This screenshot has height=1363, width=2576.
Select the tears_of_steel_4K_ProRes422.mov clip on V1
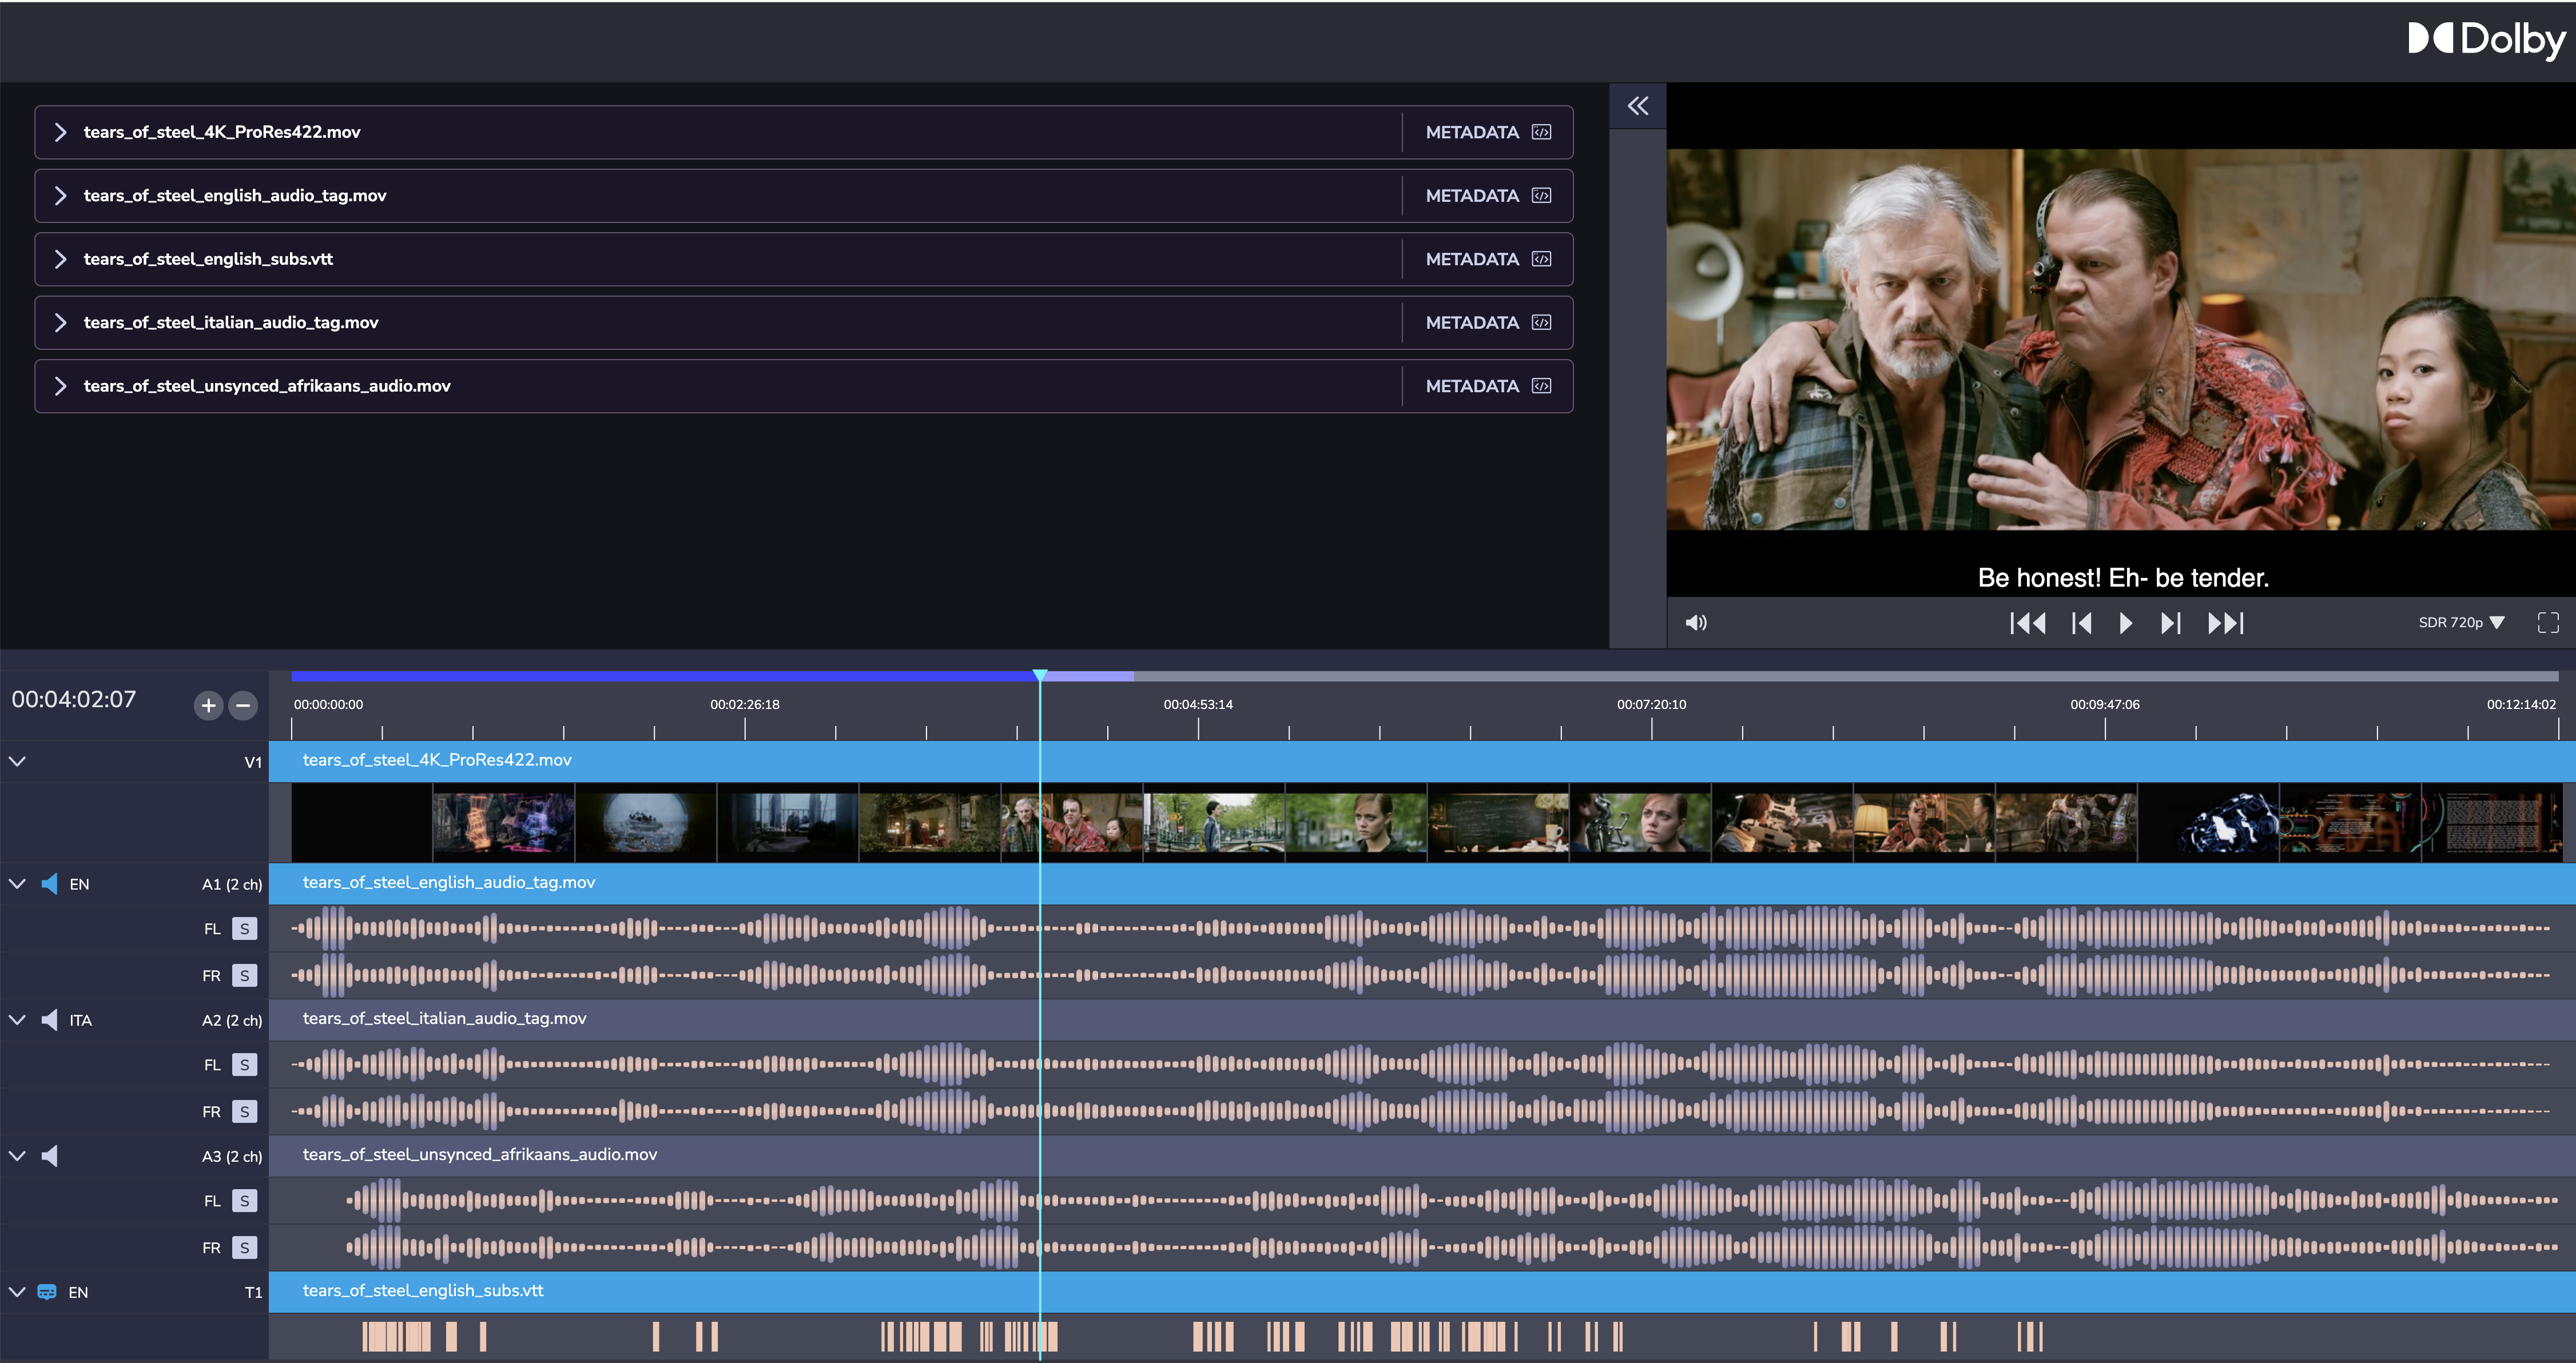click(1422, 761)
